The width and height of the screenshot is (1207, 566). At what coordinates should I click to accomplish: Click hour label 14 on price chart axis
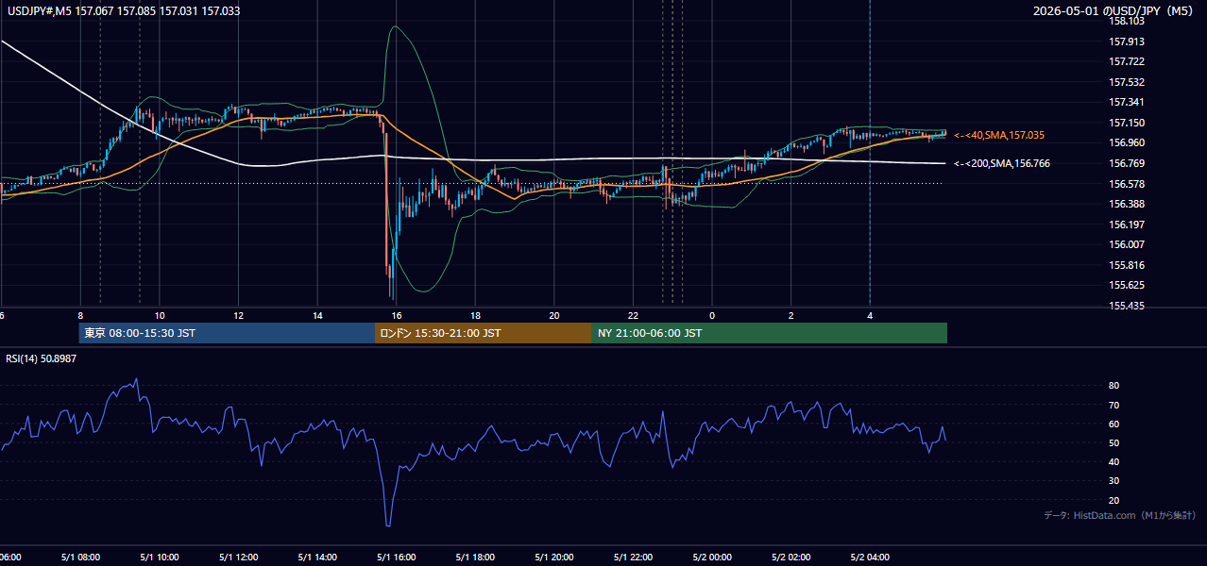(317, 315)
